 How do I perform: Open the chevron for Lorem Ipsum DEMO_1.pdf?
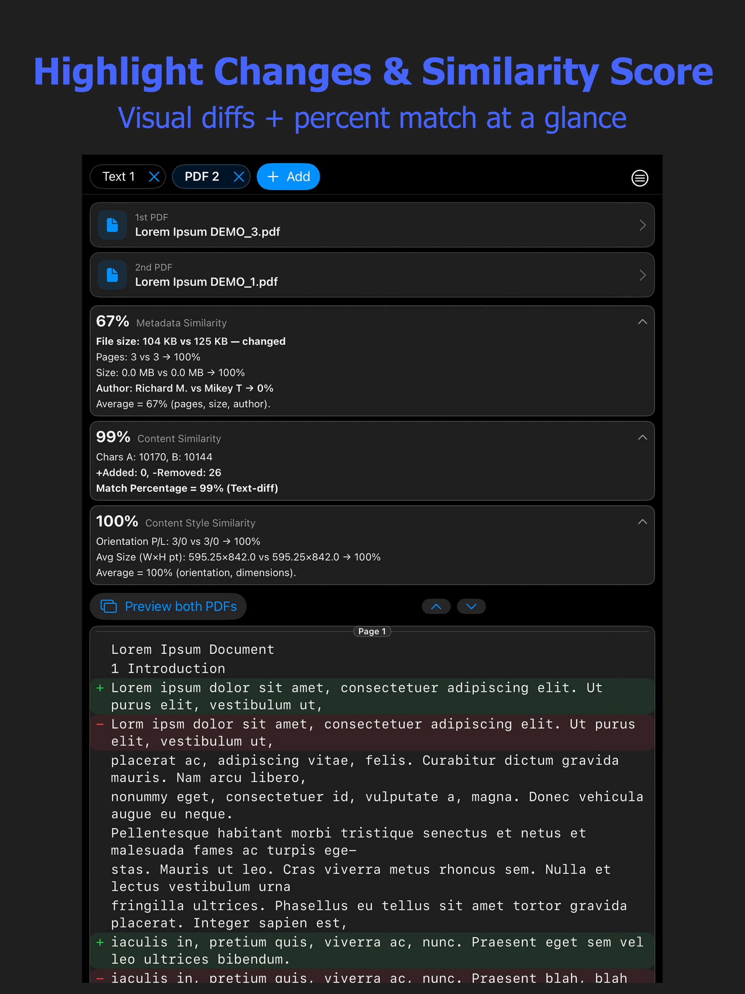[642, 275]
